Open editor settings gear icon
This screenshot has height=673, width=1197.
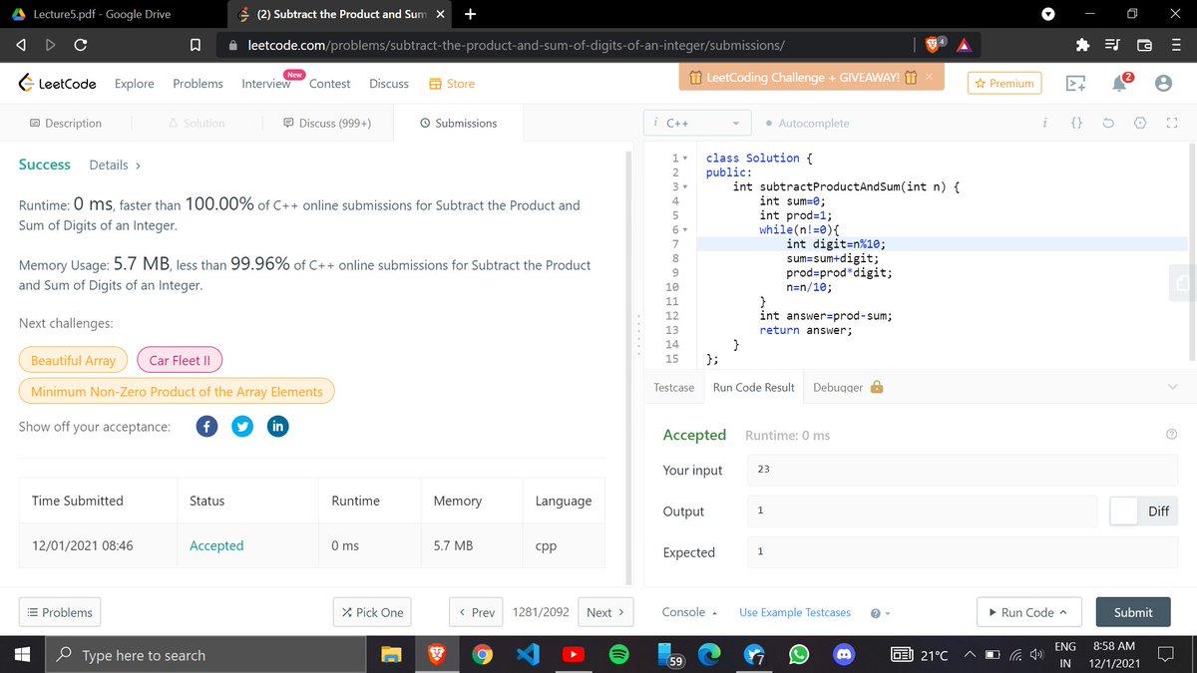(x=1141, y=124)
